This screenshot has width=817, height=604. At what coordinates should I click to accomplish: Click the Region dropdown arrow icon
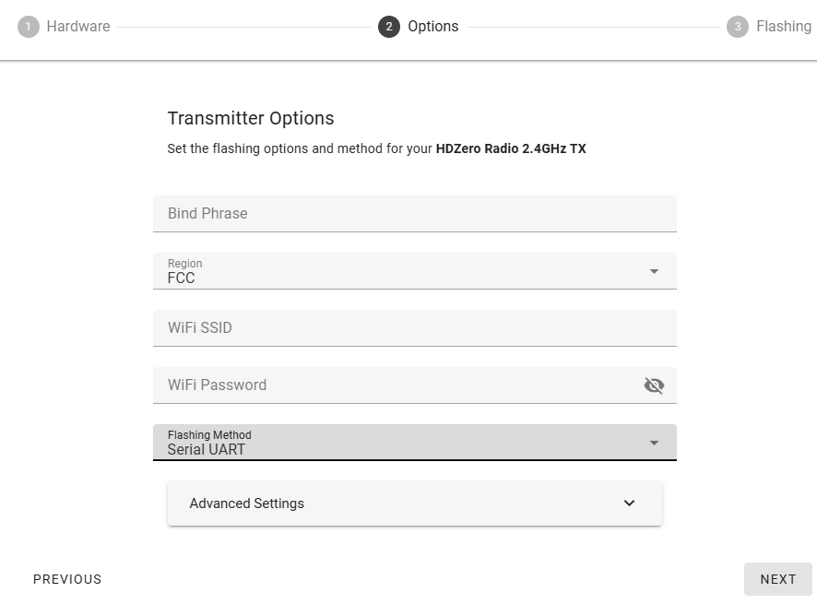point(654,271)
